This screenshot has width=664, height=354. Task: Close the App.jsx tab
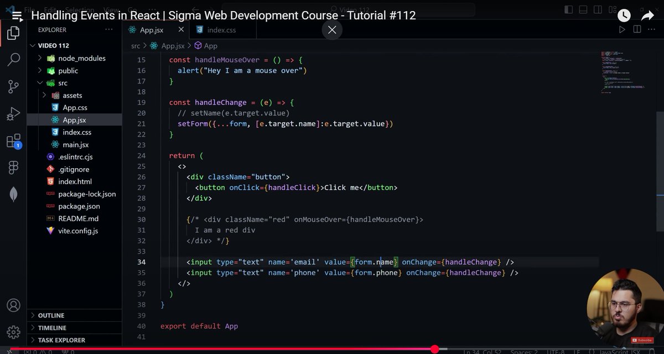[x=180, y=30]
